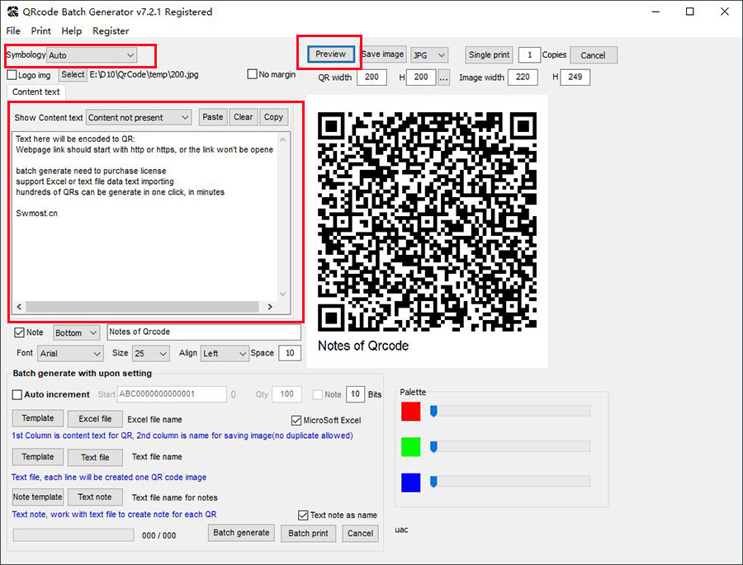Click the Copy button
Screen dimensions: 743x565
click(x=273, y=117)
